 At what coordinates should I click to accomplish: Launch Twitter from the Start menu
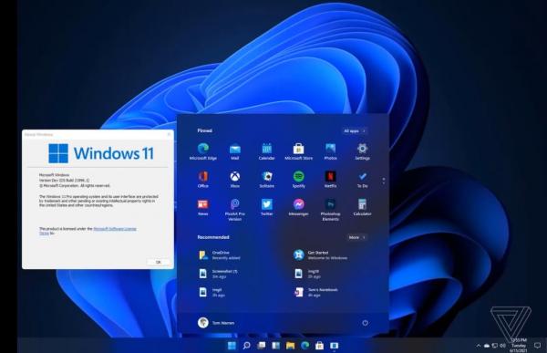click(x=267, y=207)
